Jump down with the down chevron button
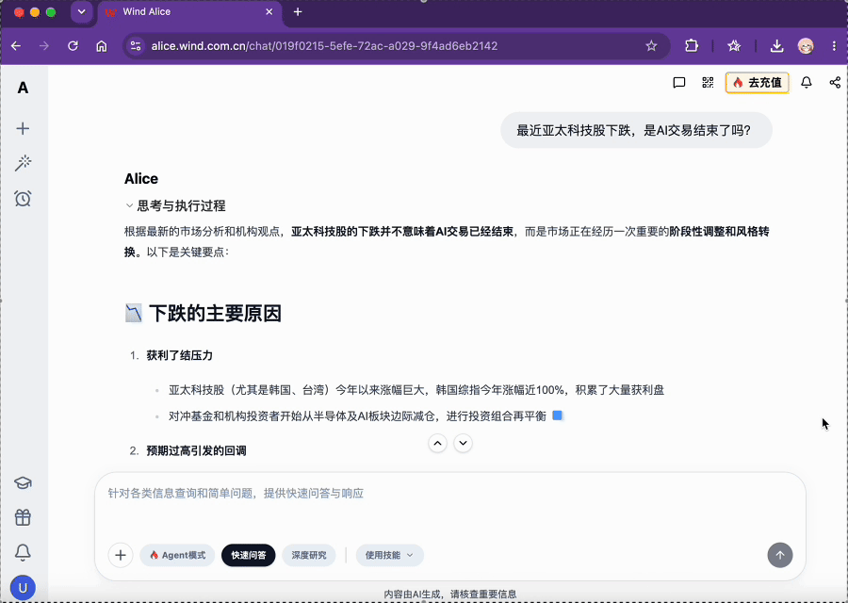The width and height of the screenshot is (848, 603). coord(463,444)
